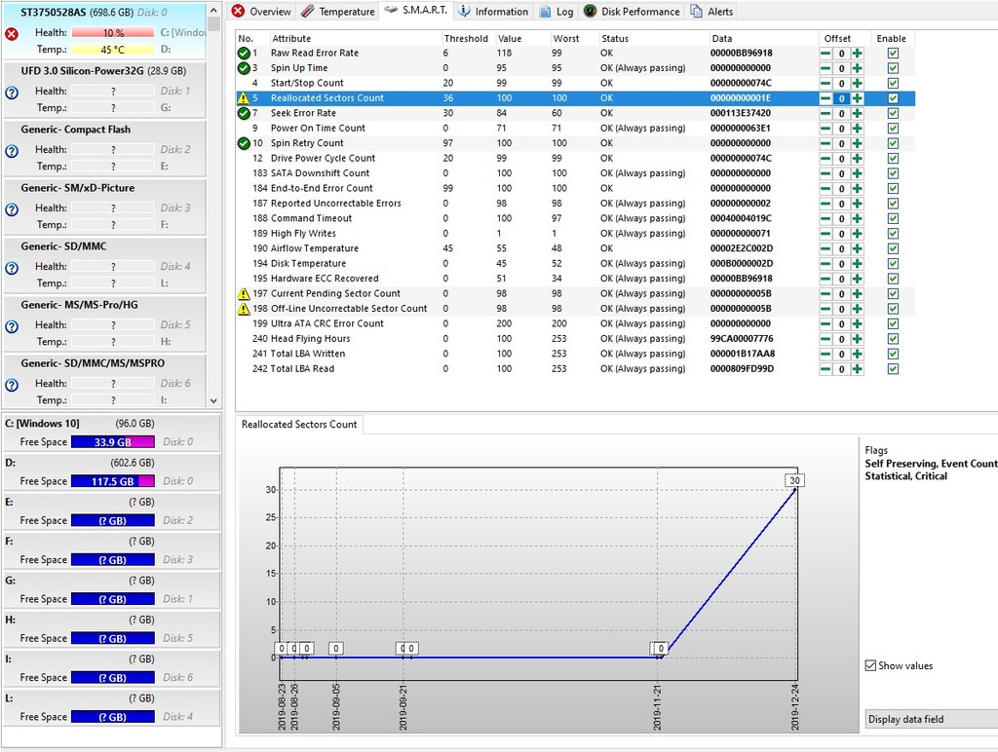This screenshot has height=752, width=998.
Task: Disable the Enable checkbox for Start/Stop Count
Action: tap(893, 84)
